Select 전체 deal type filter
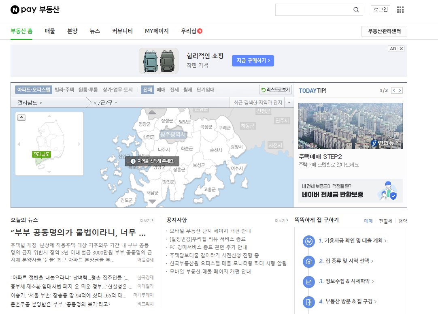Image resolution: width=438 pixels, height=314 pixels. pos(147,90)
